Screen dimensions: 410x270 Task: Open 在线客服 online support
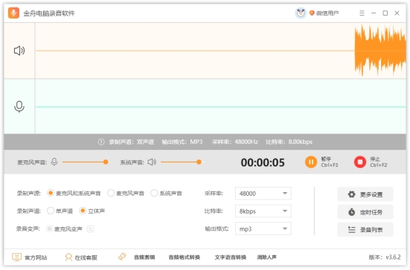click(x=81, y=257)
